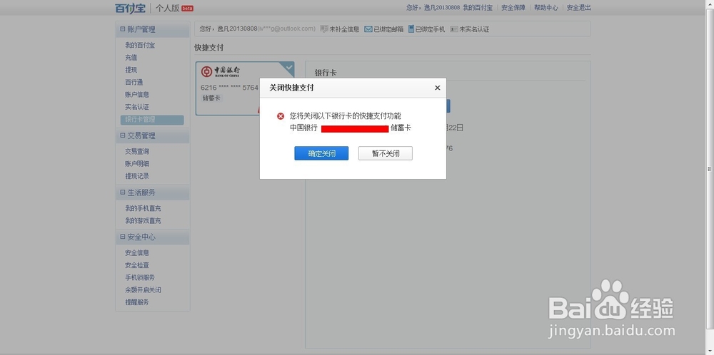Open 交易查询 in sidebar

[137, 151]
